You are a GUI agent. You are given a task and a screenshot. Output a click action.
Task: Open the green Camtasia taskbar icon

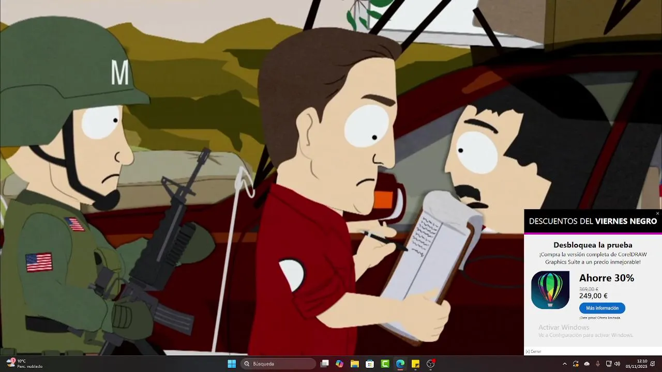click(x=385, y=364)
